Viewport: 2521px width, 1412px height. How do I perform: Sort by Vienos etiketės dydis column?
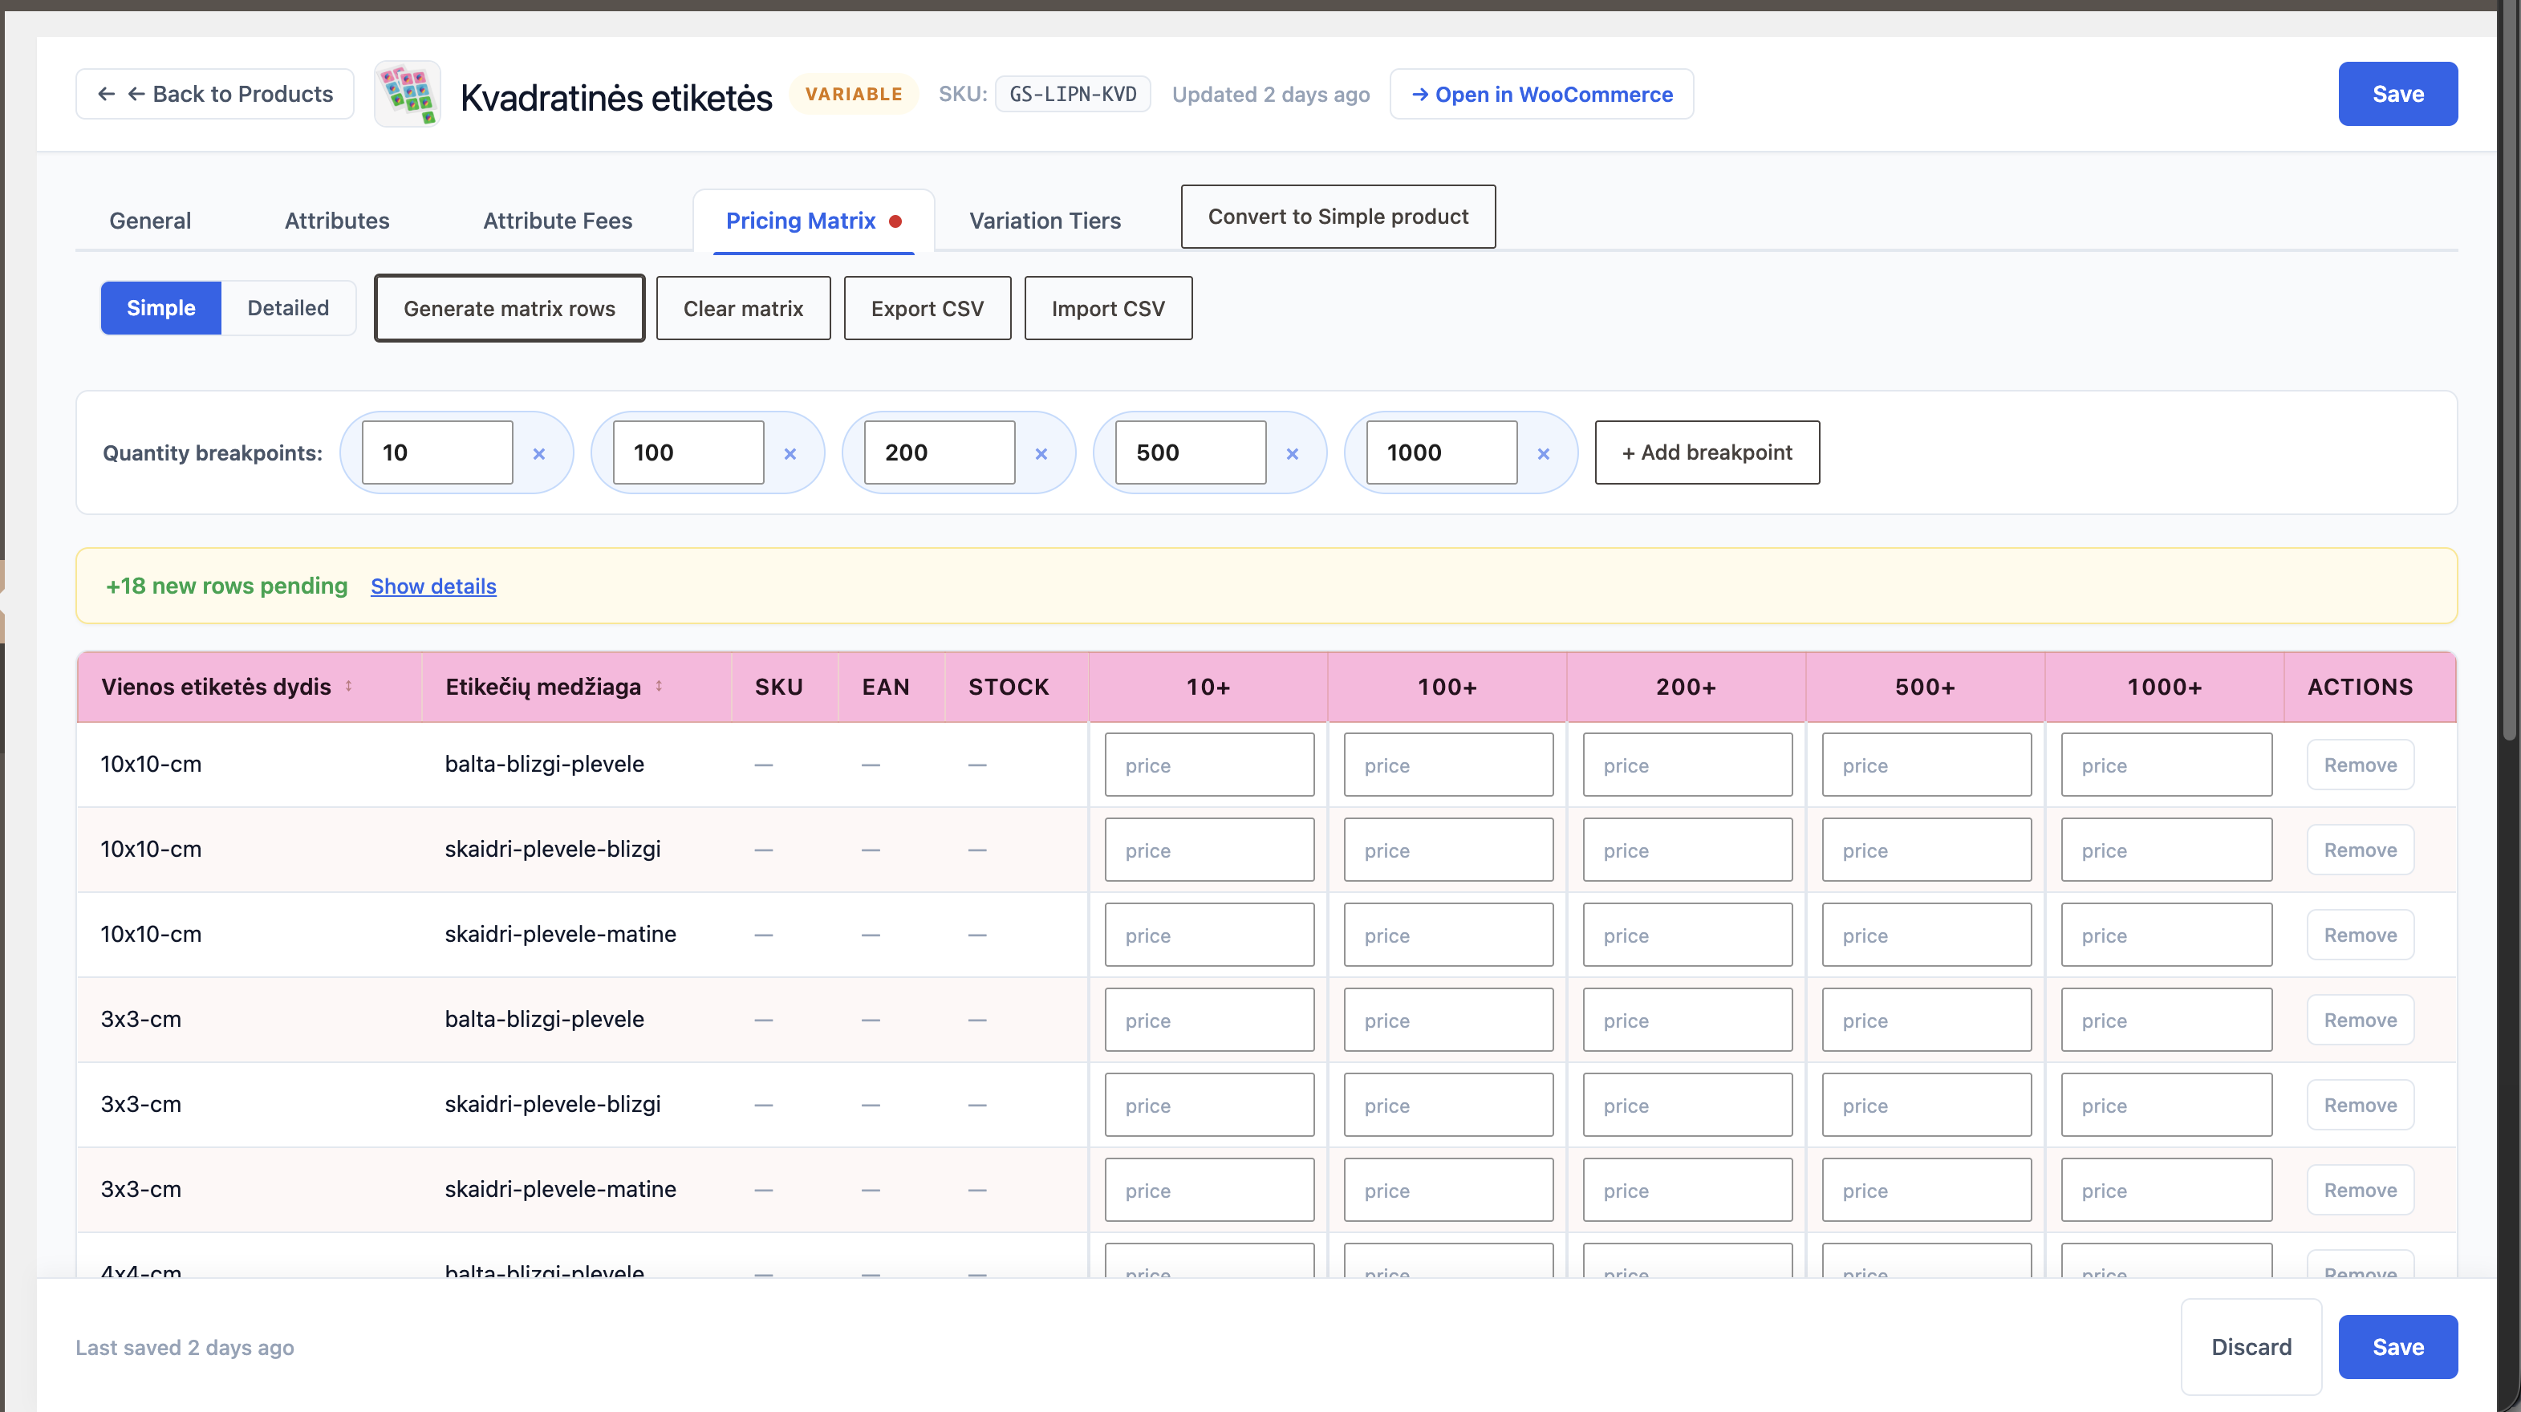pos(348,686)
